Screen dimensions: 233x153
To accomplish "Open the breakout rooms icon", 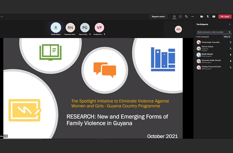I will tap(186, 16).
